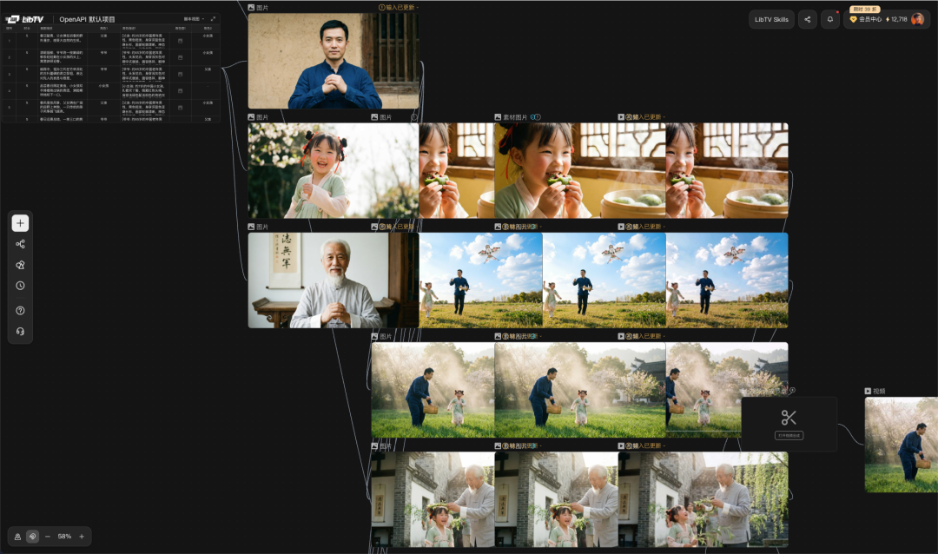Click the add node plus icon
Viewport: 938px width, 554px height.
(x=19, y=222)
